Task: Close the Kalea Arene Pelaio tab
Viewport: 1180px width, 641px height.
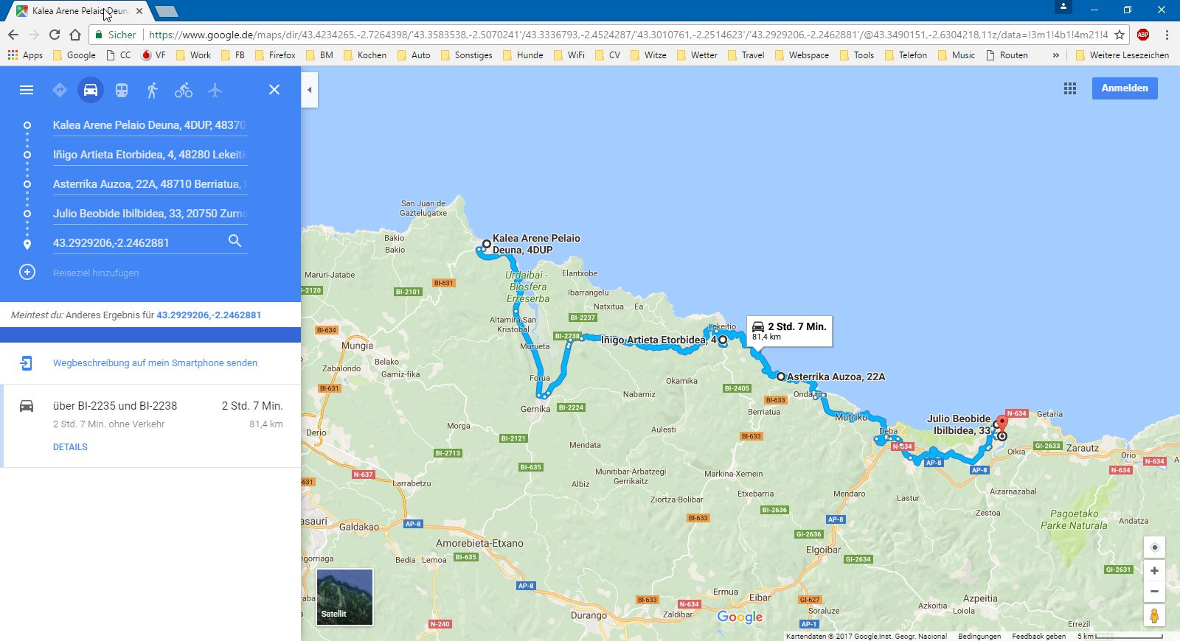Action: coord(139,11)
